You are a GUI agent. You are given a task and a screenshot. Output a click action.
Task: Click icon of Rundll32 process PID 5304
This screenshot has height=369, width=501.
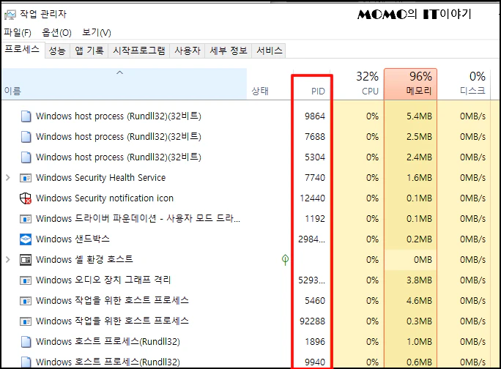[26, 157]
